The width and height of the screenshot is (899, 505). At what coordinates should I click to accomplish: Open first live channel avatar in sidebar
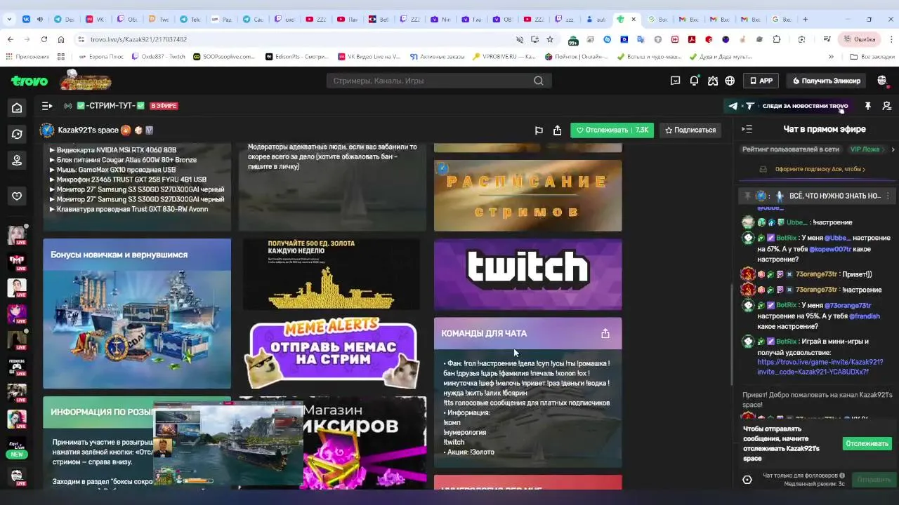(x=17, y=235)
